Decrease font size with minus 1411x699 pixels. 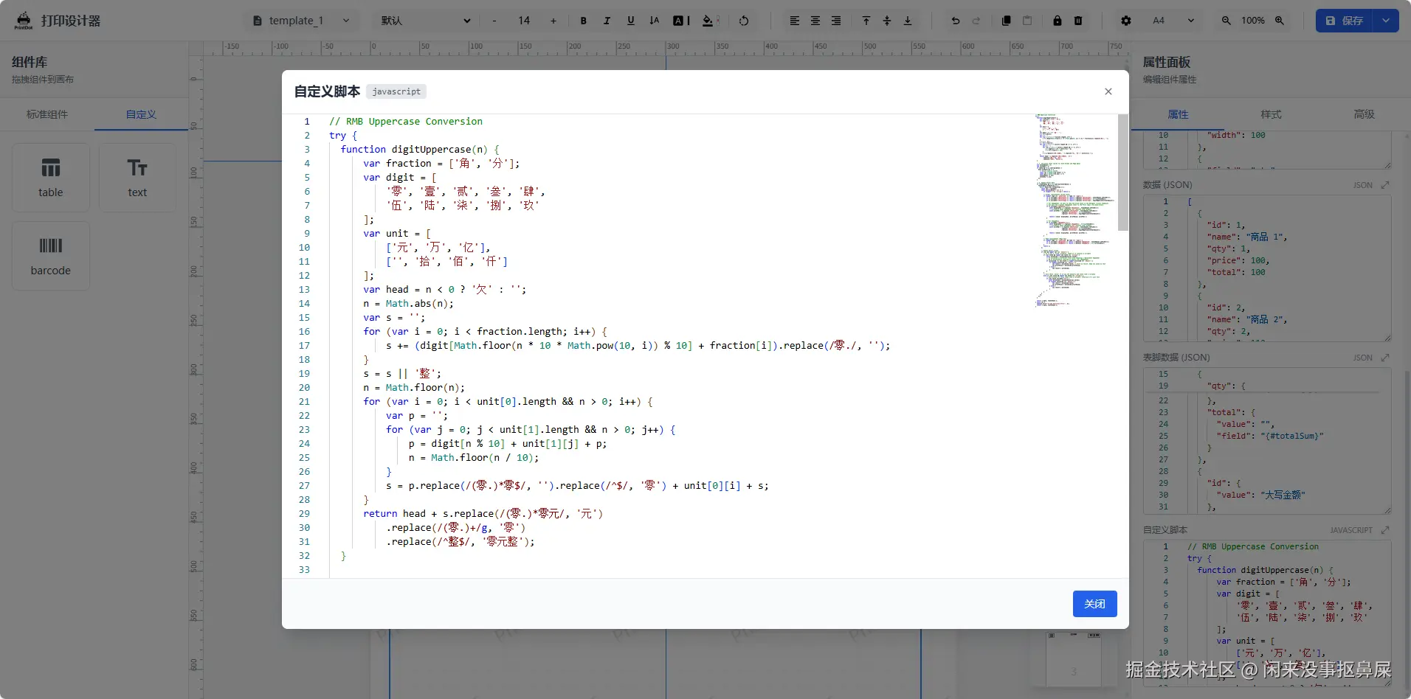click(494, 21)
